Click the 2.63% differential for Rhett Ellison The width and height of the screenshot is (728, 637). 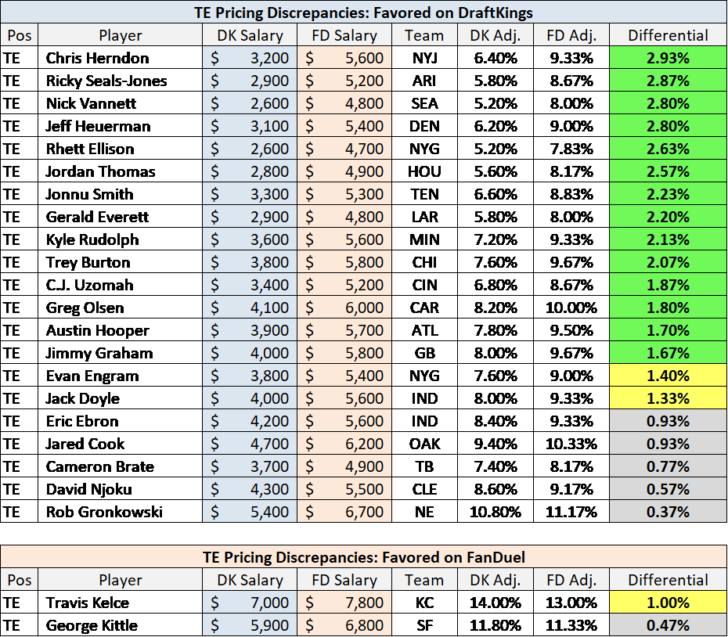(668, 149)
